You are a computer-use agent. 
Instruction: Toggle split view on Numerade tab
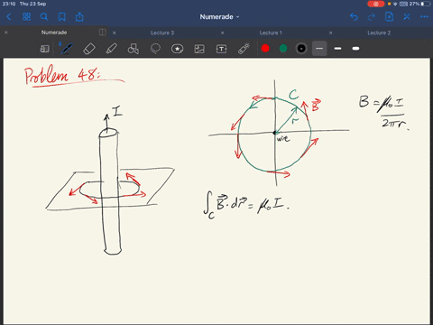click(x=102, y=32)
